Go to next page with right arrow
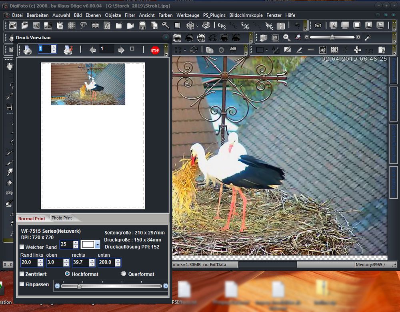Image resolution: width=400 pixels, height=312 pixels. coord(121,50)
